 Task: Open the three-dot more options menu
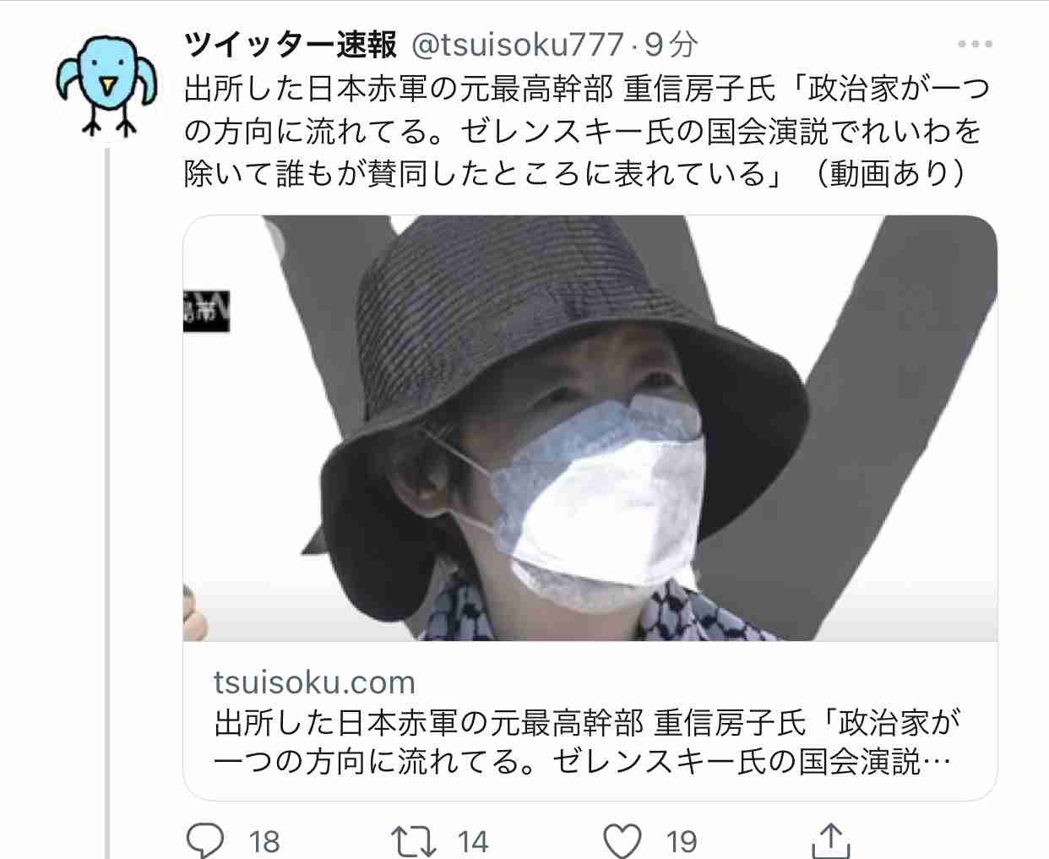coord(975,44)
